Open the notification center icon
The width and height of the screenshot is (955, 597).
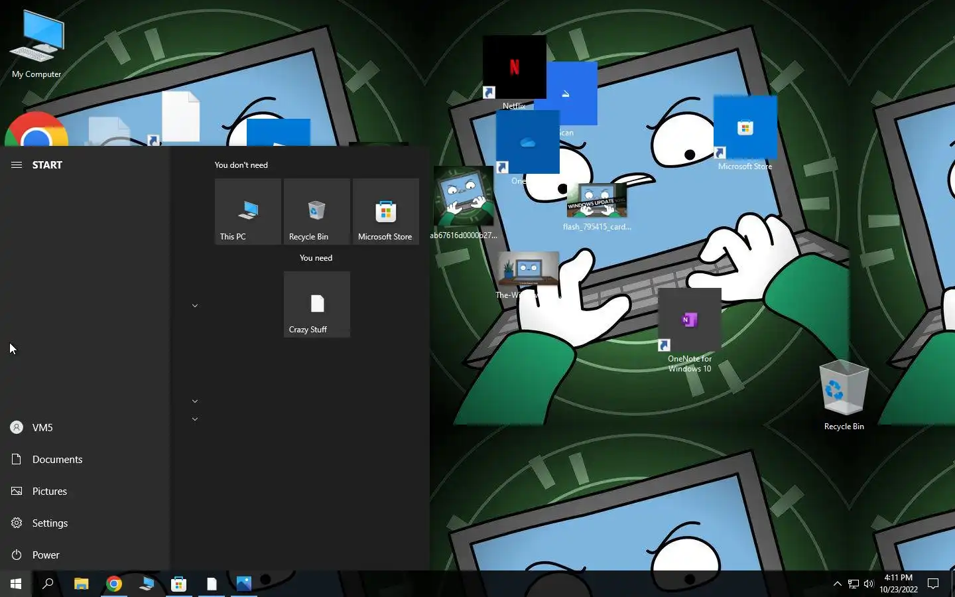(x=933, y=584)
